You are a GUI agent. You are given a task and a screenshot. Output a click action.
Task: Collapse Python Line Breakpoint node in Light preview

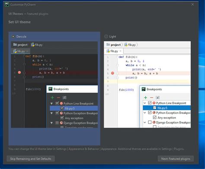(145, 103)
